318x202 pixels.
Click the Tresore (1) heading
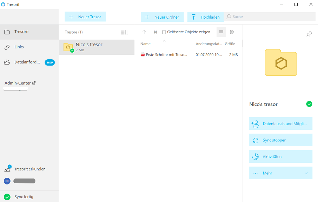(74, 32)
